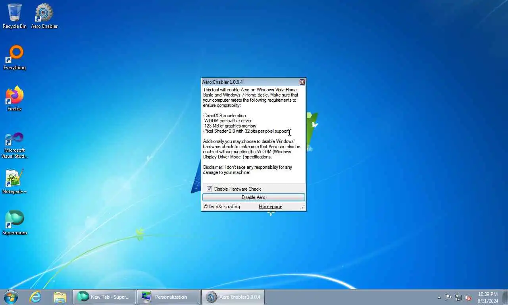Click the Disclaimer paragraph text

[x=248, y=170]
